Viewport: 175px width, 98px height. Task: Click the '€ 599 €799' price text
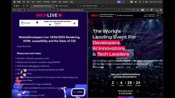125,93
